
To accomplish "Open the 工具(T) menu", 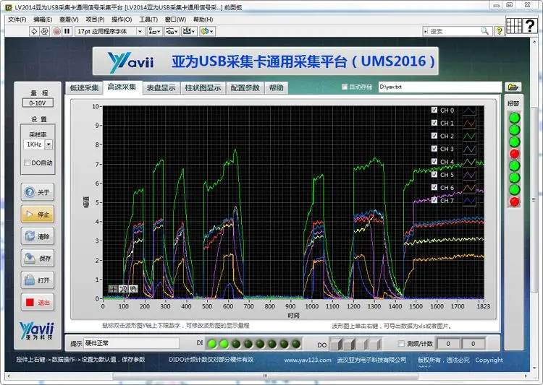I will click(x=148, y=20).
